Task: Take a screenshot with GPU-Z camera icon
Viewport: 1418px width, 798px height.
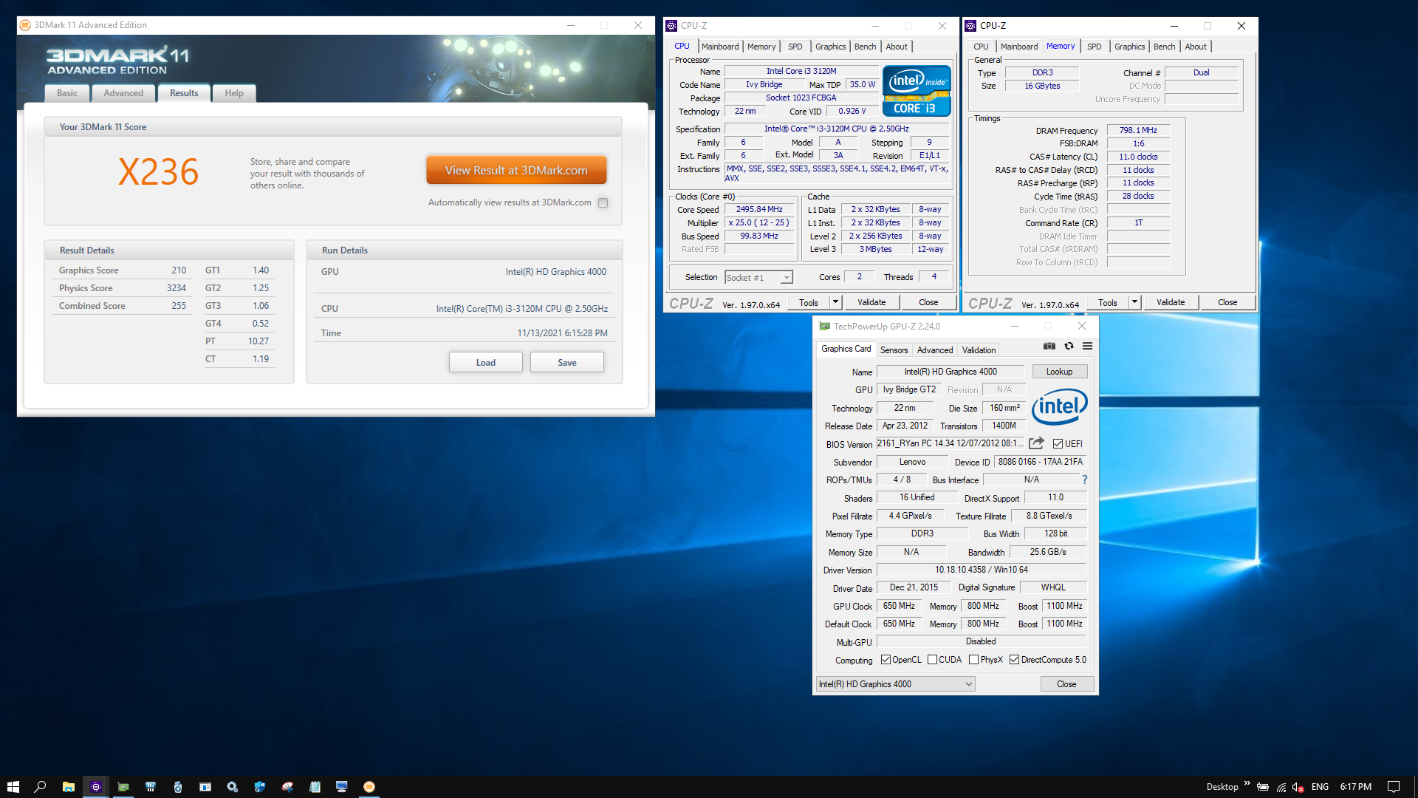Action: pos(1049,346)
